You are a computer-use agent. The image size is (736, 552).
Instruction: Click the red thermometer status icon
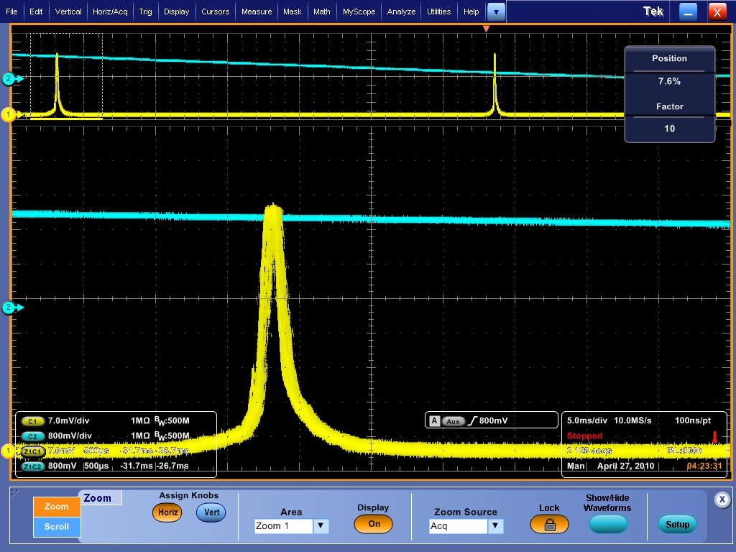714,437
